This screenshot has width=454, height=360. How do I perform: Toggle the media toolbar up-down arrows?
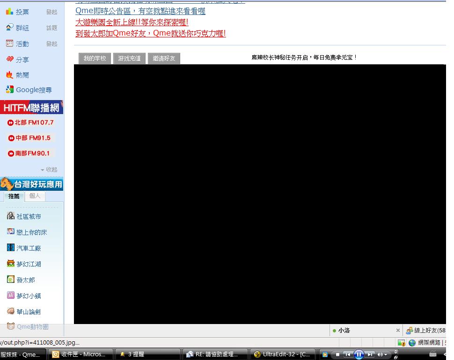[396, 352]
